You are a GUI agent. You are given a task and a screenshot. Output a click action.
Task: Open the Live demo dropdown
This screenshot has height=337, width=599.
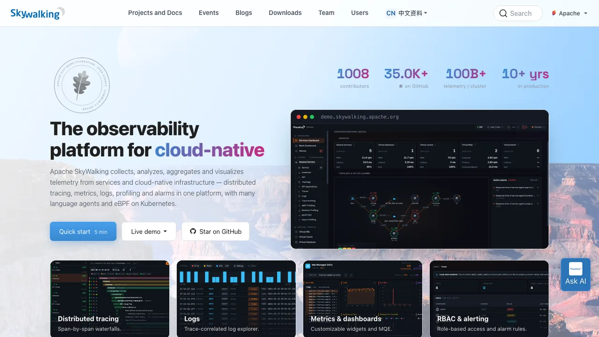pos(149,232)
